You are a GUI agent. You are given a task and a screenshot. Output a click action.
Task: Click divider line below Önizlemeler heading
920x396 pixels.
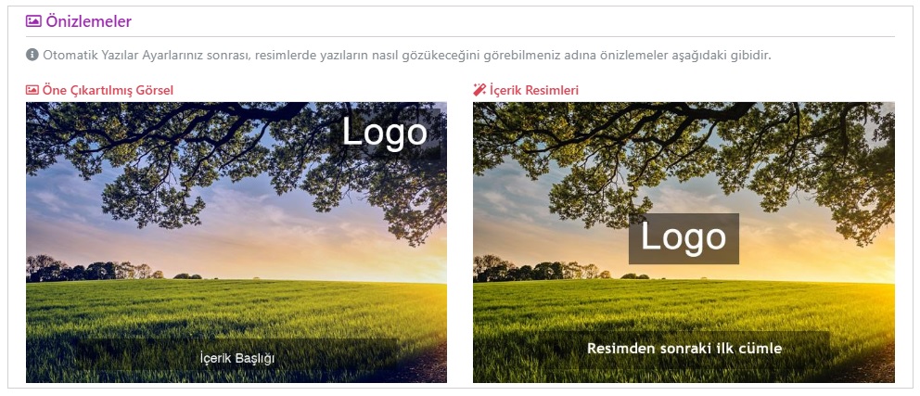click(x=460, y=37)
